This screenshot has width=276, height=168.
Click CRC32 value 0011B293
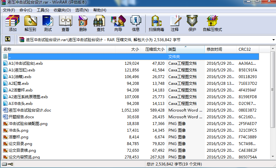pyautogui.click(x=248, y=77)
